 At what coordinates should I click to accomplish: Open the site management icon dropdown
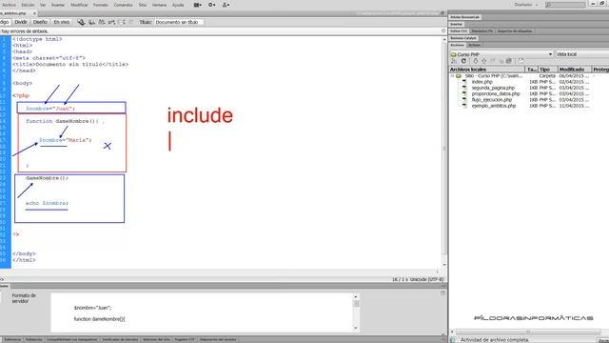click(x=226, y=5)
